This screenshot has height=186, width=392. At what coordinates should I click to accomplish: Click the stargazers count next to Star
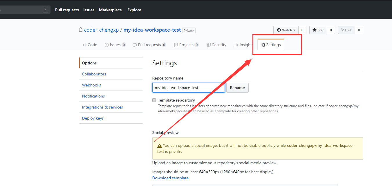(331, 30)
